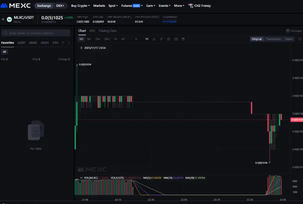Open the indicators fx icon
This screenshot has width=303, height=204.
[154, 39]
